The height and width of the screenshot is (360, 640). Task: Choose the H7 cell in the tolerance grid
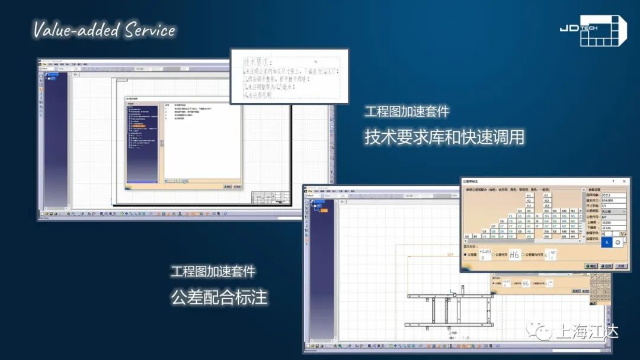(x=529, y=226)
